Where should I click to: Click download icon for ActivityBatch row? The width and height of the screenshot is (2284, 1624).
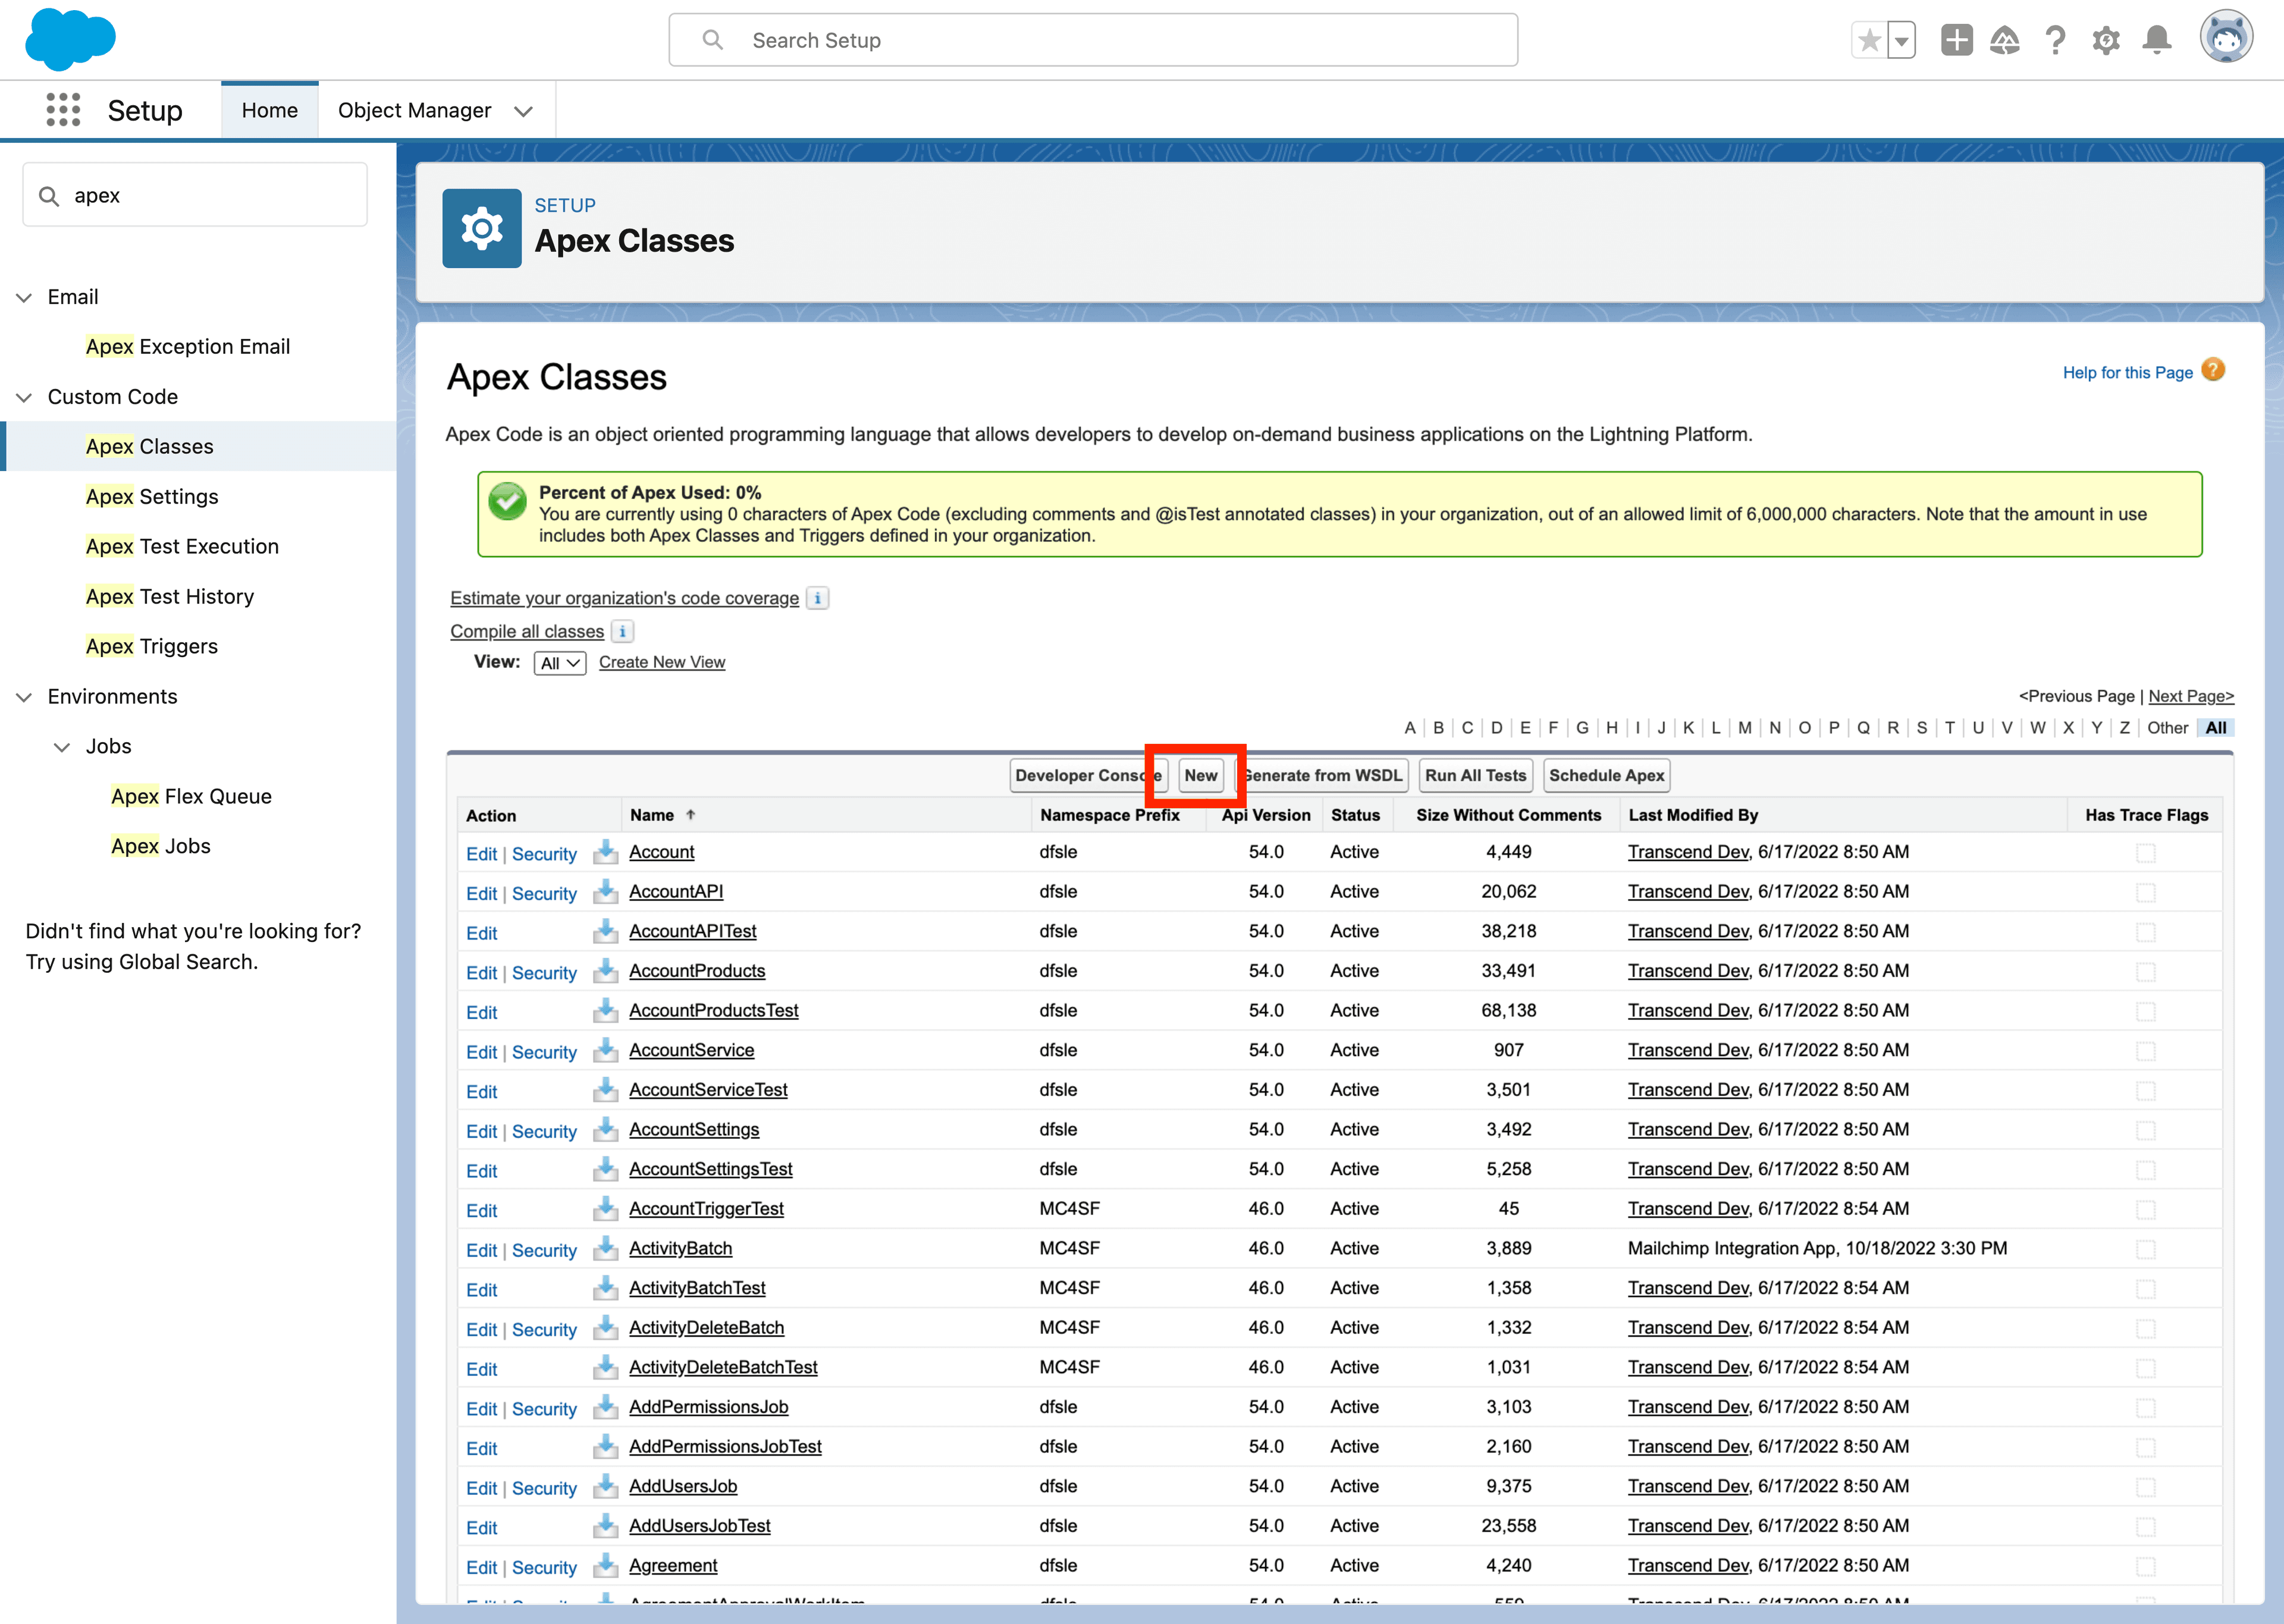pos(605,1249)
